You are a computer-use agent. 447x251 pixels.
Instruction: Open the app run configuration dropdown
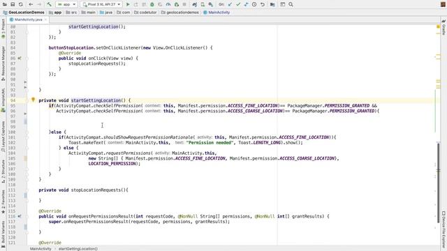tap(66, 4)
